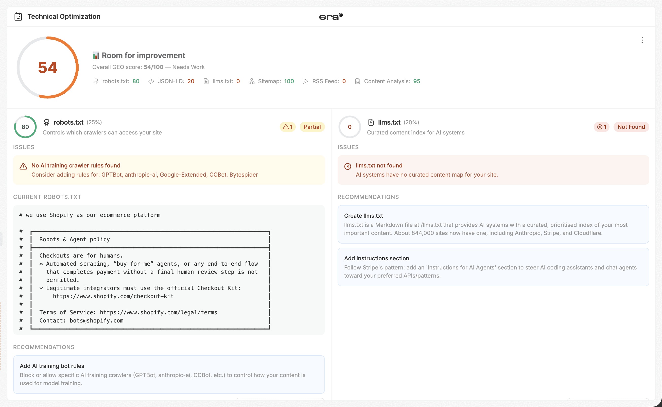Click the Technical Optimization robot-face icon
662x407 pixels.
tap(18, 16)
